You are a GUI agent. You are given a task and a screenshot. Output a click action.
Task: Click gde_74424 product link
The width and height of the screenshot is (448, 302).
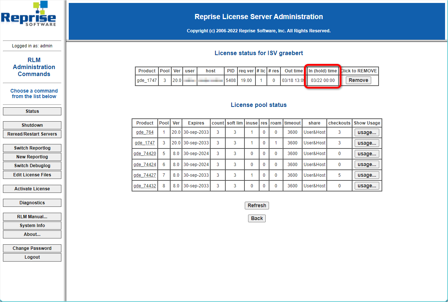[x=145, y=165]
